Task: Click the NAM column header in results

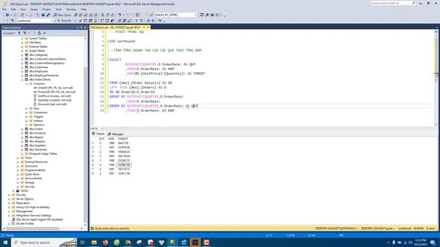Action: 111,139
